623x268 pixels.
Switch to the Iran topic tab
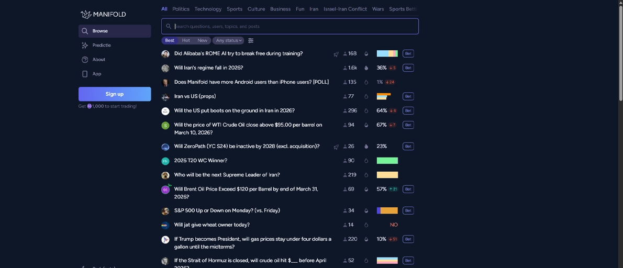(x=314, y=9)
